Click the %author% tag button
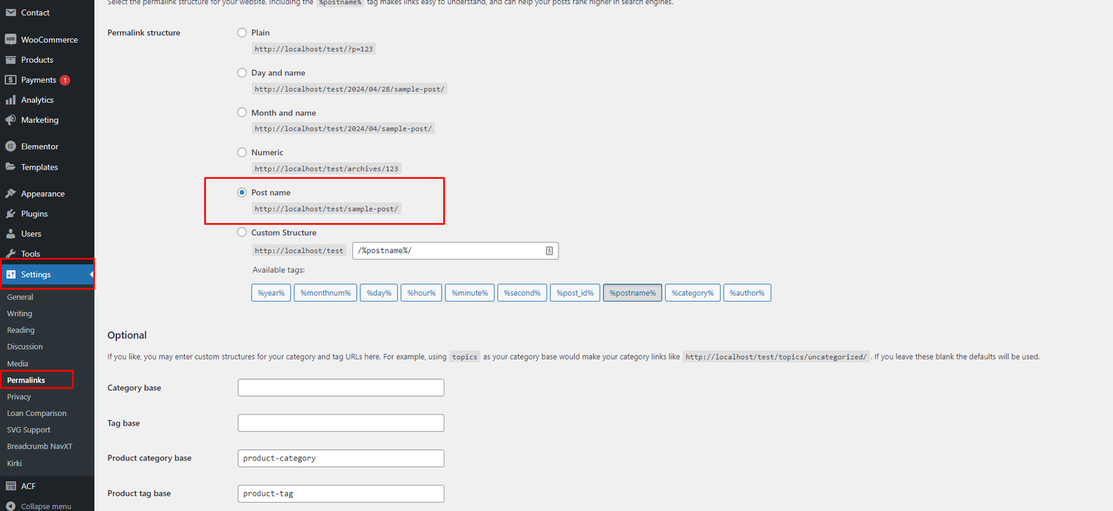The height and width of the screenshot is (511, 1113). [746, 293]
